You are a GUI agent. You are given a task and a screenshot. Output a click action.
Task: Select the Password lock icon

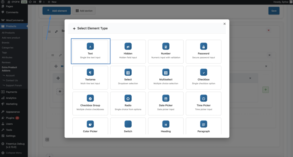[x=203, y=46]
